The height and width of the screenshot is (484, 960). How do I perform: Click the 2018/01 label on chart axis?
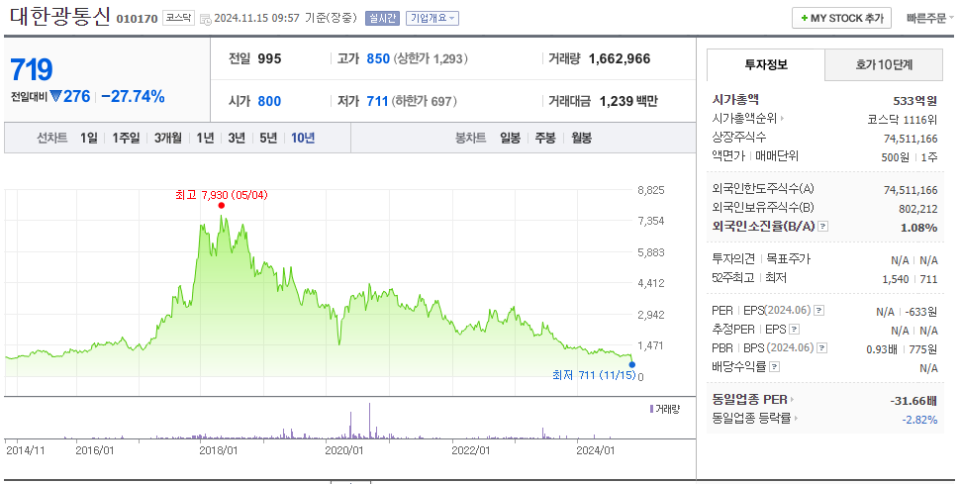click(218, 450)
